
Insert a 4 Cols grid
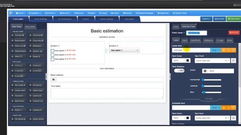[37, 71]
